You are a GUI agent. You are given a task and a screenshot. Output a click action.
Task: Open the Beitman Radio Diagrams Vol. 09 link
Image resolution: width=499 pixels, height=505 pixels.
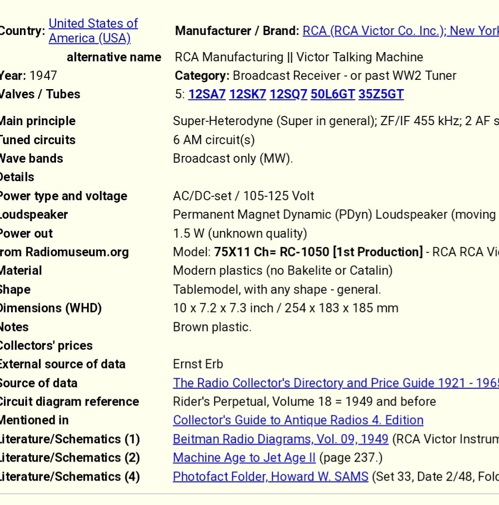coord(281,439)
